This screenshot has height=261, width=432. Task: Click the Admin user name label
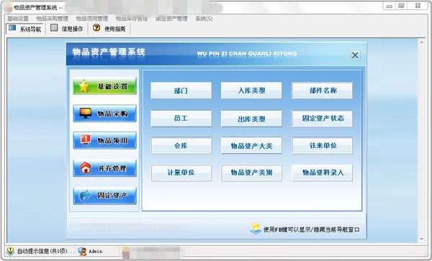[x=95, y=251]
